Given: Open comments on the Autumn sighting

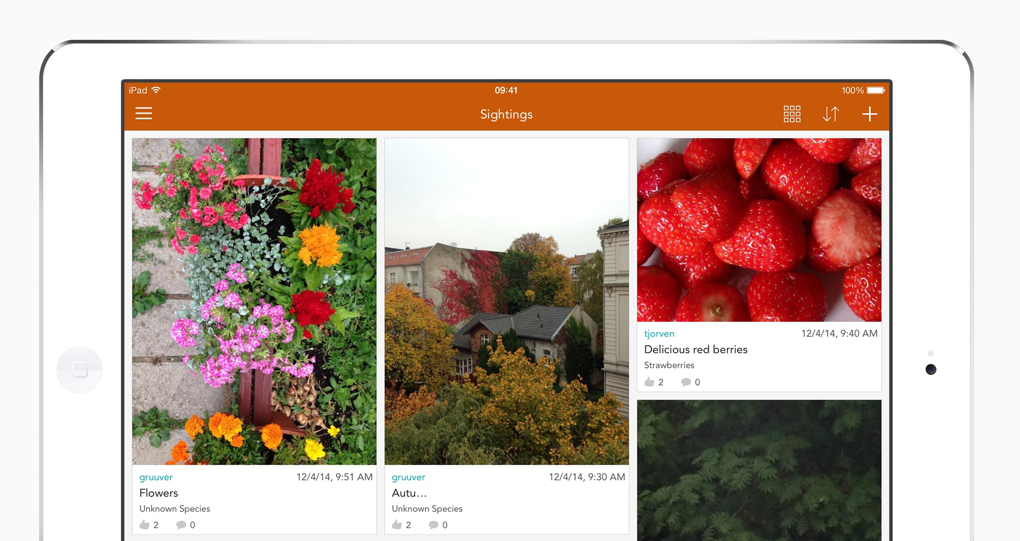Looking at the screenshot, I should (x=434, y=525).
